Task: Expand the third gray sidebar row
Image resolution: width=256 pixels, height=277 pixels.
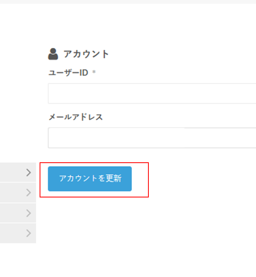Action: pos(16,213)
